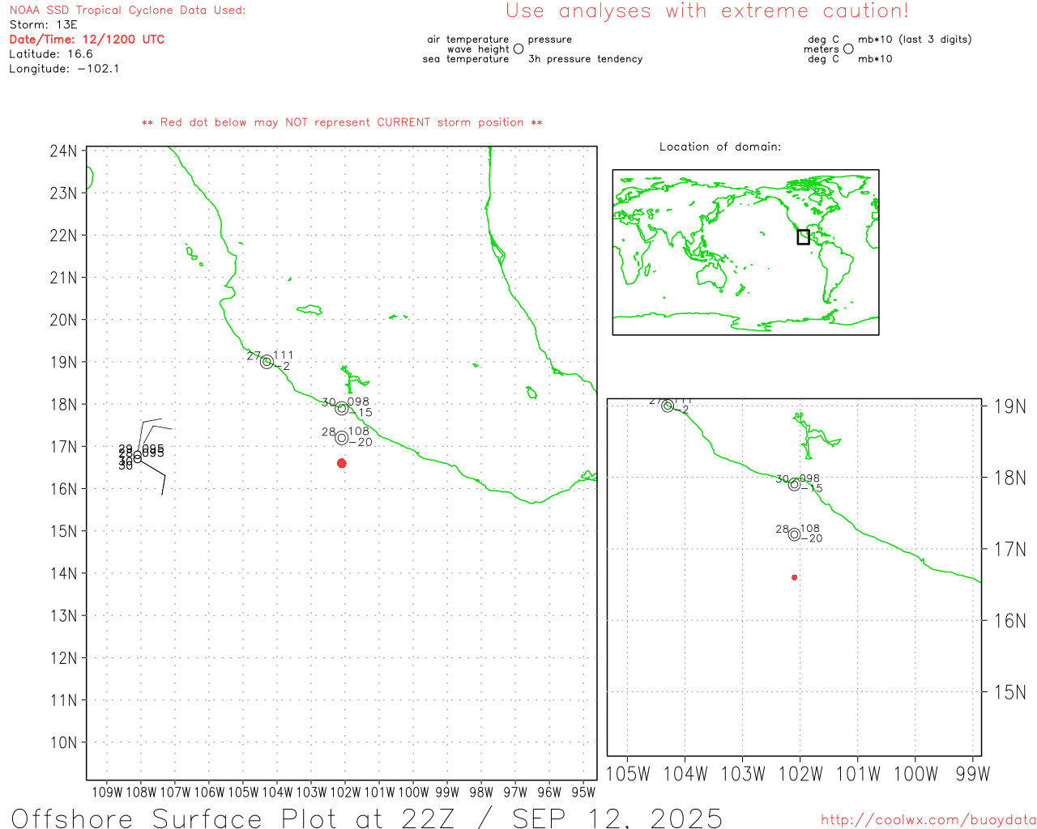Click the left legend station circle

518,49
